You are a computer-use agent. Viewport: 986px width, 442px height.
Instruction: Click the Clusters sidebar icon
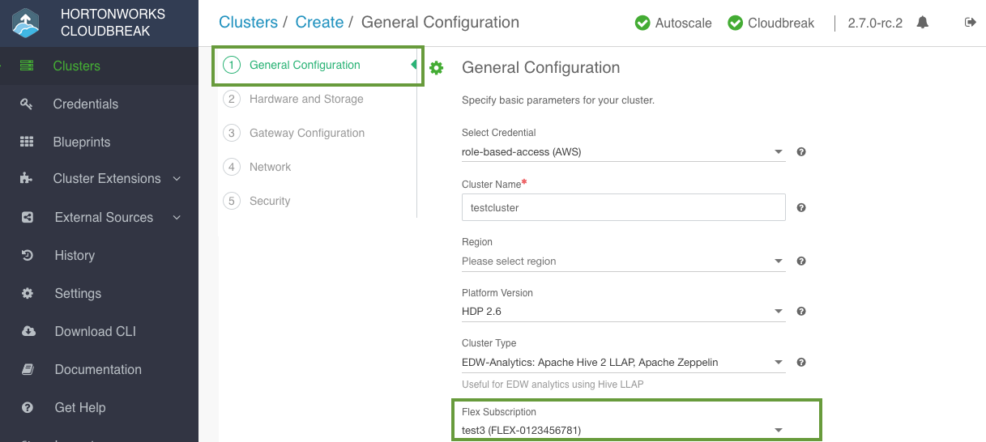[27, 66]
